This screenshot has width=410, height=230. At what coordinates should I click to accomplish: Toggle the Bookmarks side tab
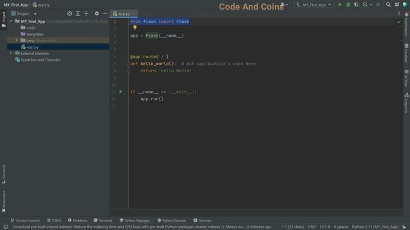(4, 201)
